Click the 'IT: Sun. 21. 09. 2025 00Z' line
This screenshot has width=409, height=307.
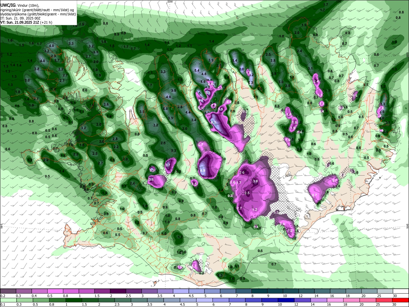pyautogui.click(x=20, y=18)
